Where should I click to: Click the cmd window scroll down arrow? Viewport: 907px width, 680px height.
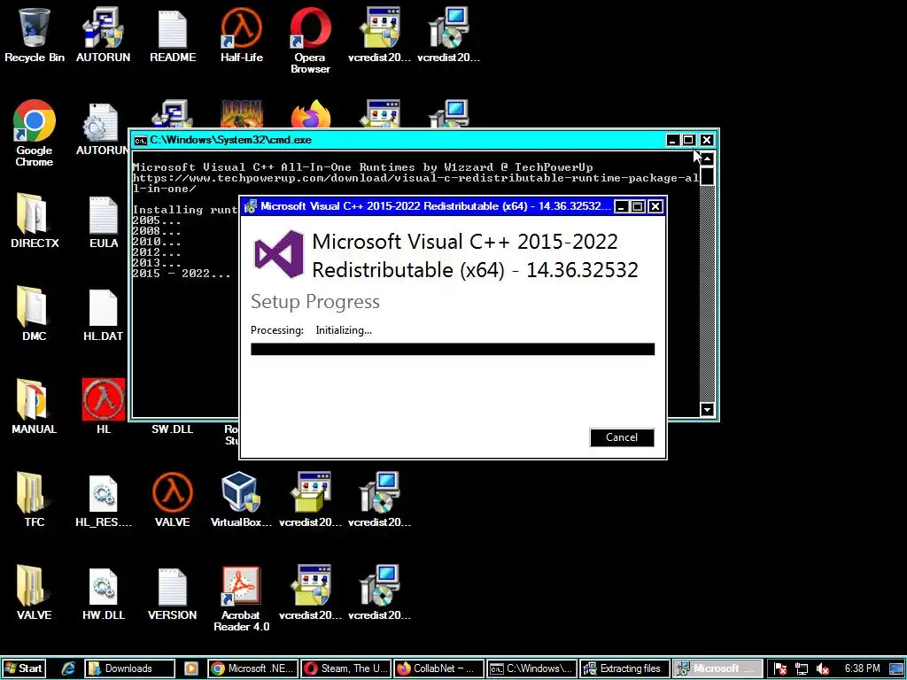(707, 409)
